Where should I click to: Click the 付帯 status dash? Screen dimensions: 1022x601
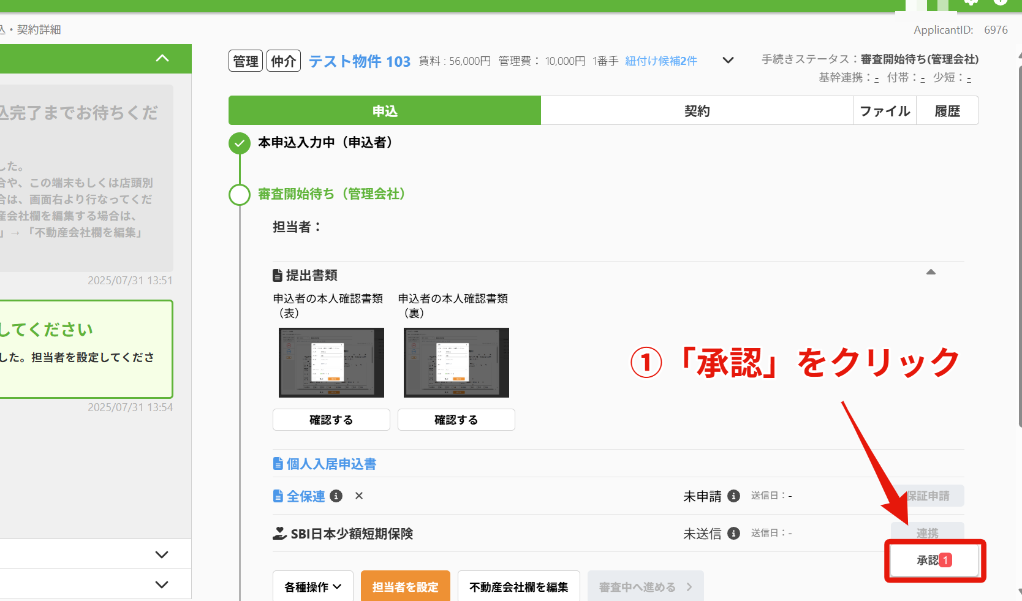click(x=923, y=78)
